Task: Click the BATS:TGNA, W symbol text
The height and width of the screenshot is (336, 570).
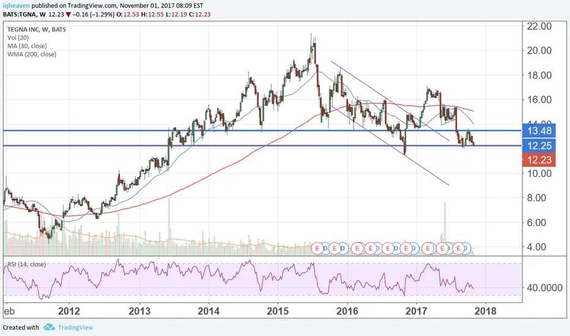Action: 24,15
